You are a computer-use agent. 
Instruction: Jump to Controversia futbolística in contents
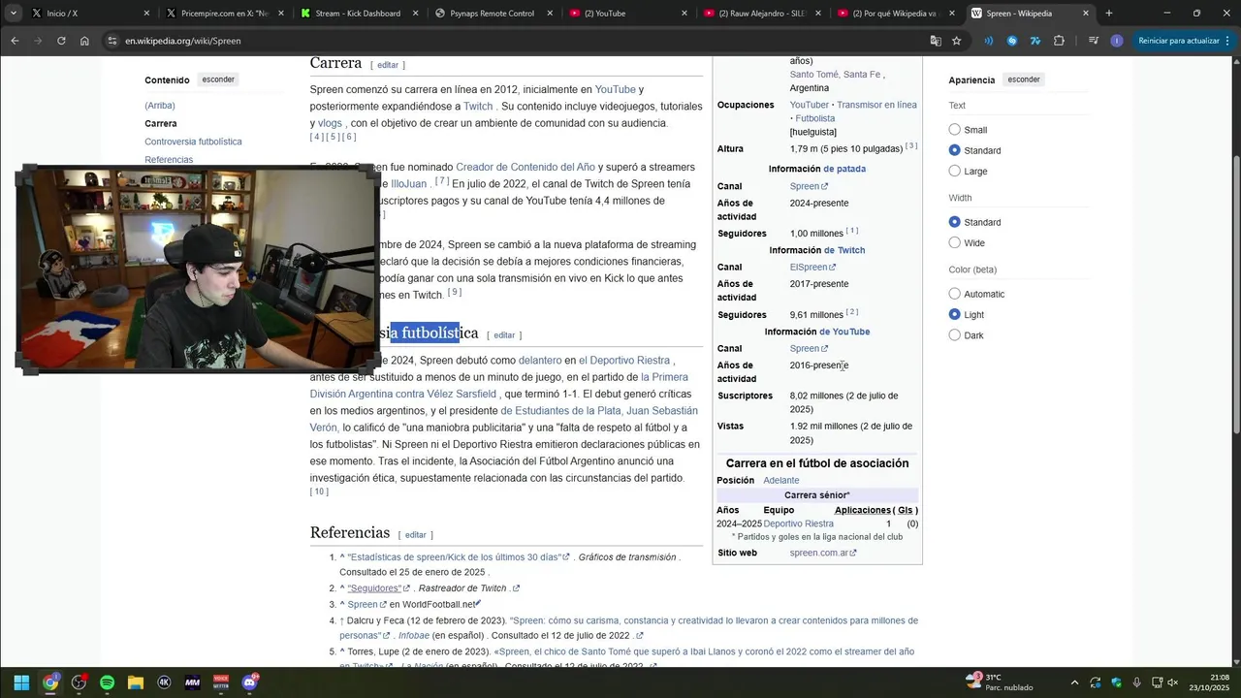(193, 142)
